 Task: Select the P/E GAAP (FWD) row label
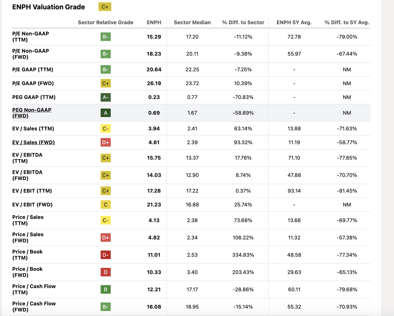33,84
